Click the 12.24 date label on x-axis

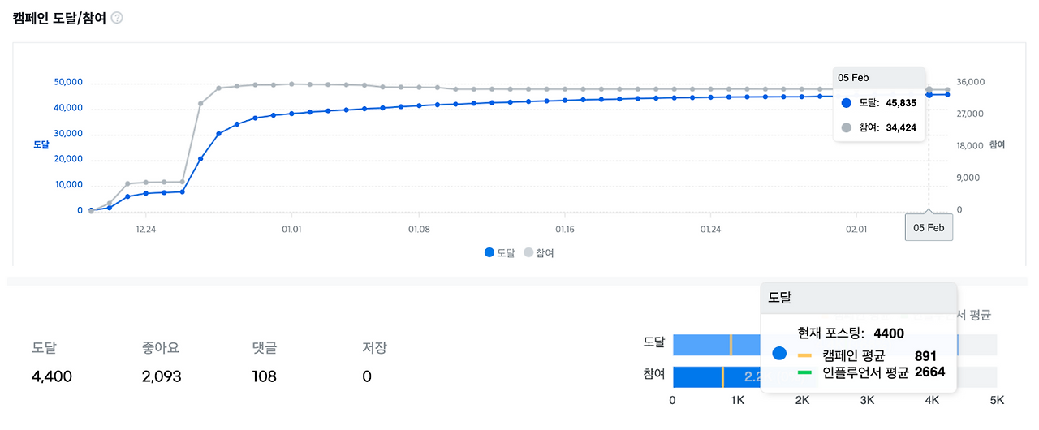pyautogui.click(x=146, y=230)
